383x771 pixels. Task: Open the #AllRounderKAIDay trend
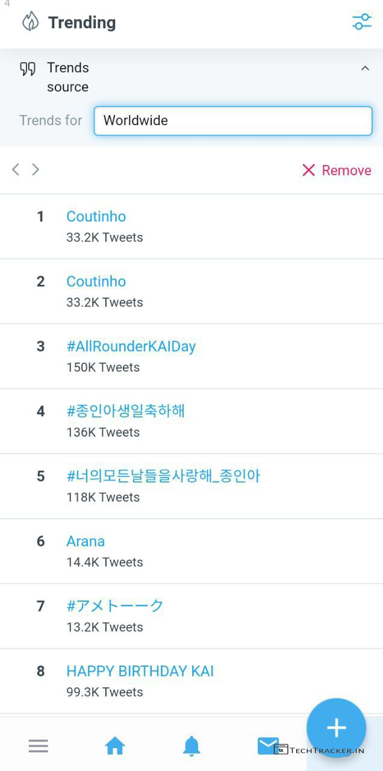coord(131,346)
